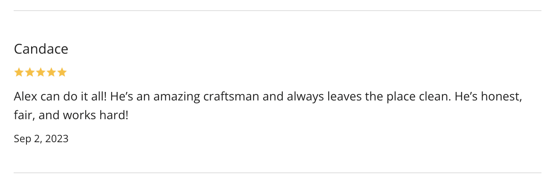Click "works hard!" at the review's end

coord(95,115)
